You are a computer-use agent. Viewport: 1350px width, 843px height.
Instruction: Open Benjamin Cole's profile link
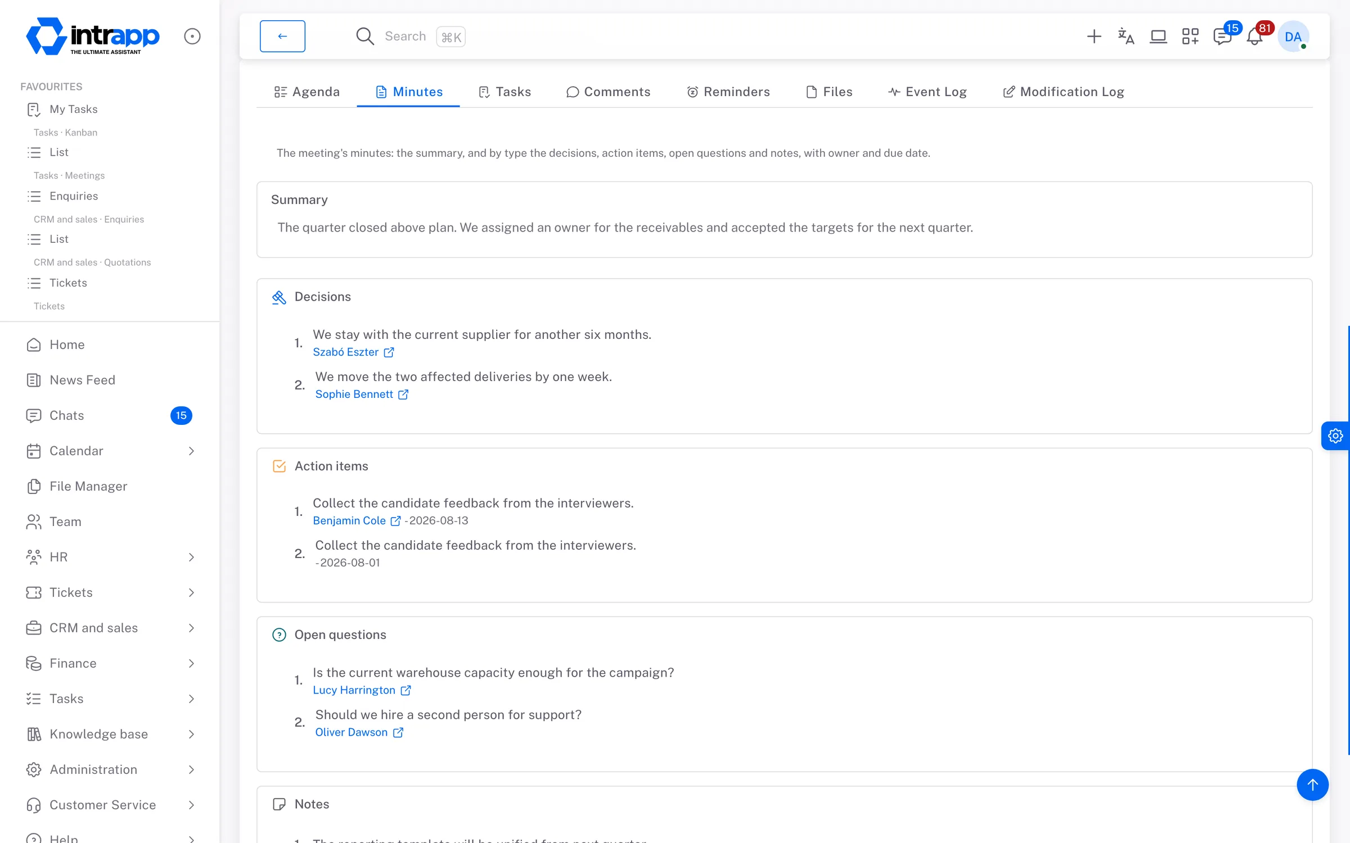click(357, 520)
